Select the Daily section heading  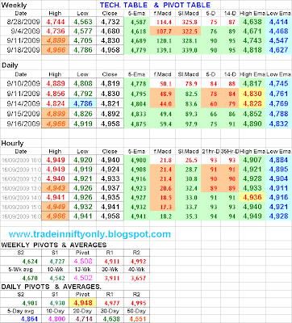(x=10, y=65)
